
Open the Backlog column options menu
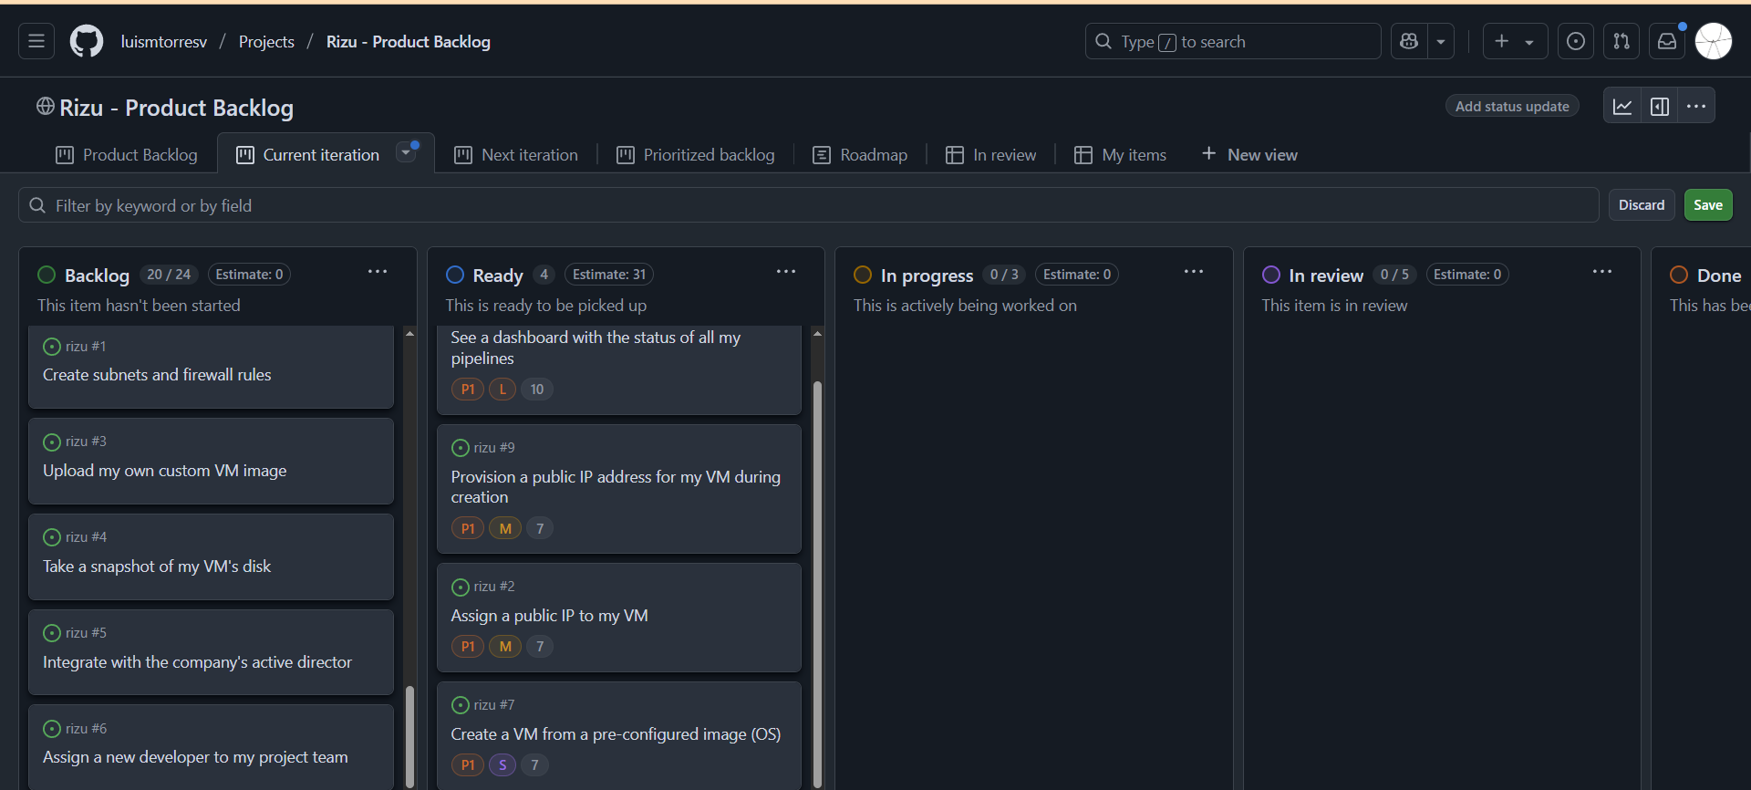pyautogui.click(x=378, y=272)
